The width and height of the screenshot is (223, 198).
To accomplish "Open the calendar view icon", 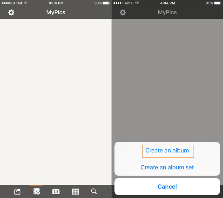I will (x=76, y=191).
